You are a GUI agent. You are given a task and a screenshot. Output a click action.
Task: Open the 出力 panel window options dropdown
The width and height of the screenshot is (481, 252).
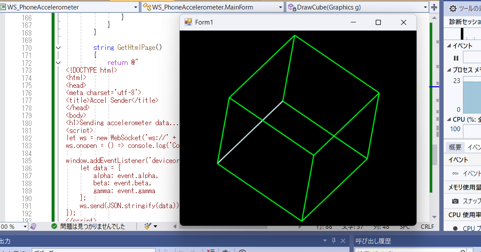point(325,241)
